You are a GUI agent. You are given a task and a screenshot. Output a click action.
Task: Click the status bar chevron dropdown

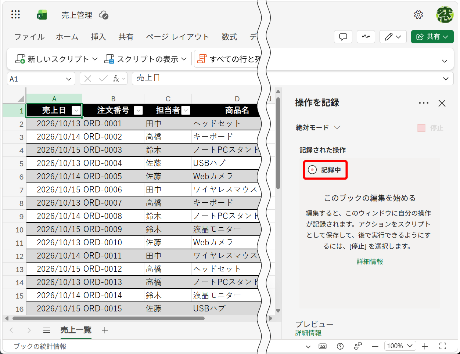[308, 346]
